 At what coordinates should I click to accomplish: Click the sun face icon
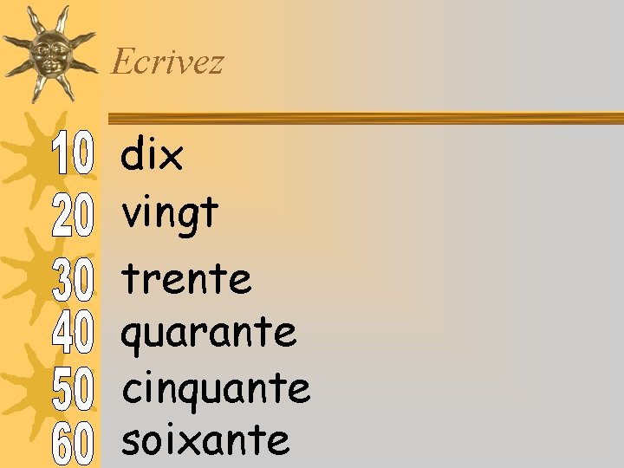point(50,55)
